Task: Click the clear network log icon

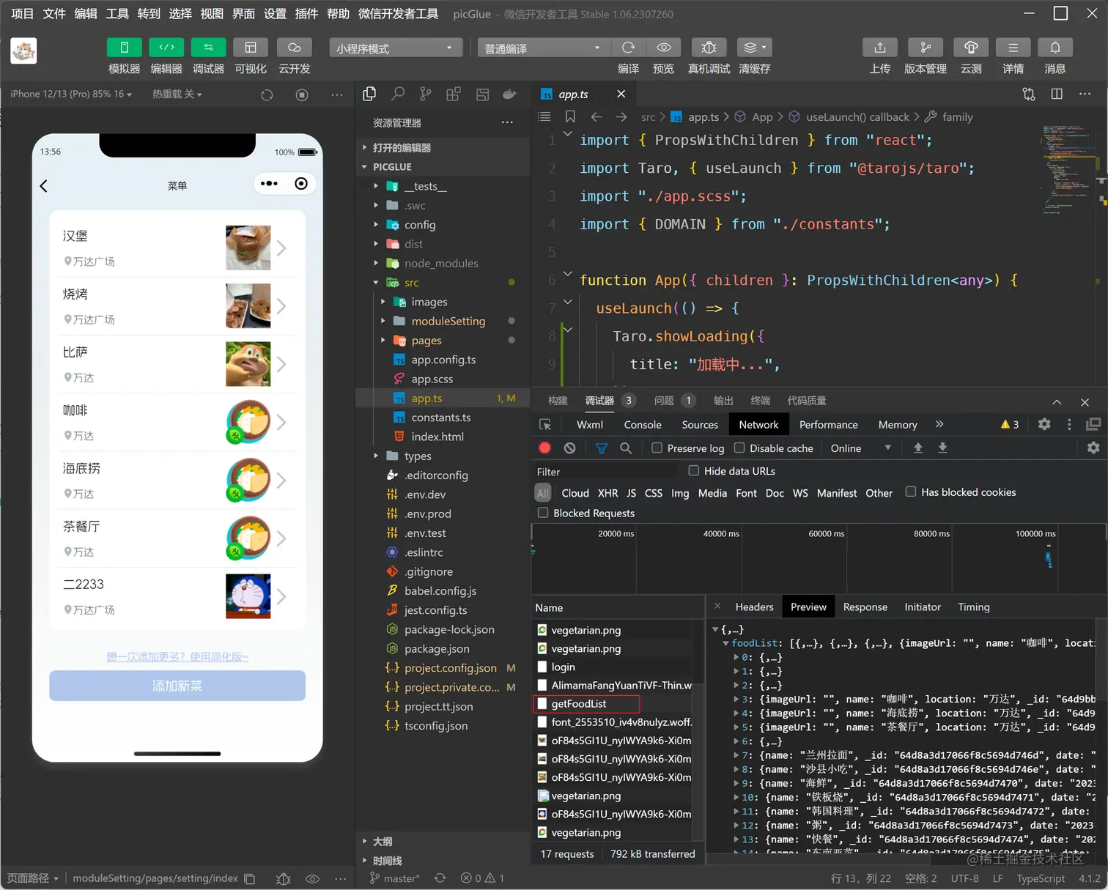Action: (570, 448)
